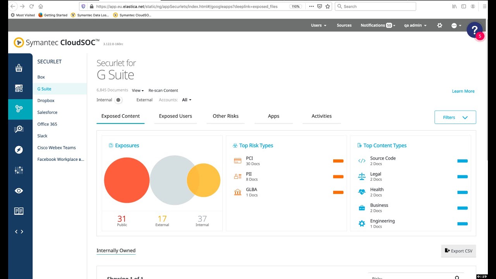Click the Securlets icon in left sidebar
The image size is (496, 279).
(x=19, y=109)
